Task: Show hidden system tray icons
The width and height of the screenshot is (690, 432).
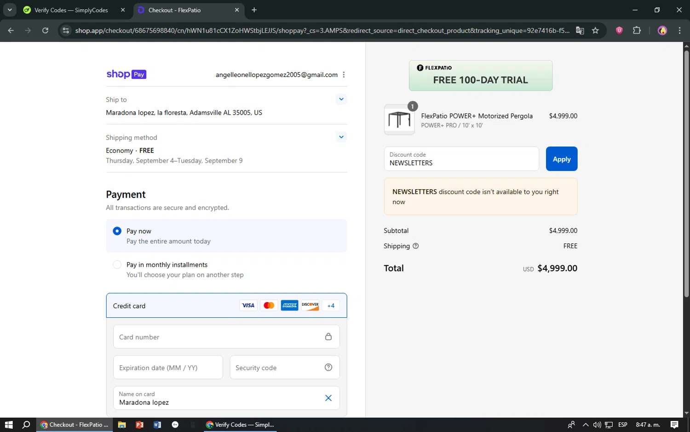Action: coord(585,425)
